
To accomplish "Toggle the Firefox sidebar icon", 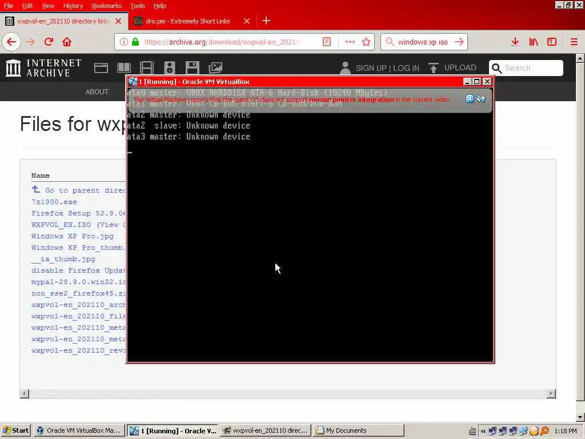I will pyautogui.click(x=551, y=42).
